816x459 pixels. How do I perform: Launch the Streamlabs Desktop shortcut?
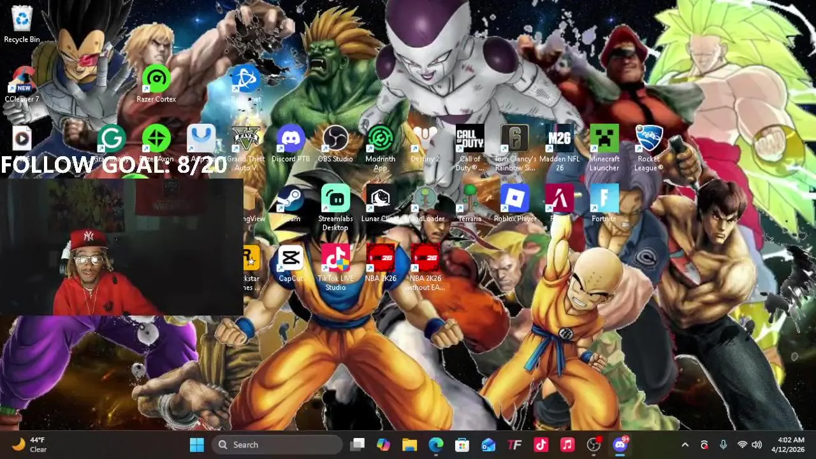[x=335, y=208]
